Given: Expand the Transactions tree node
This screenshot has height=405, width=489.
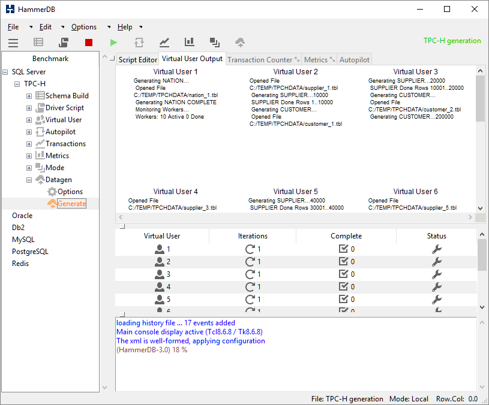Looking at the screenshot, I should (29, 144).
